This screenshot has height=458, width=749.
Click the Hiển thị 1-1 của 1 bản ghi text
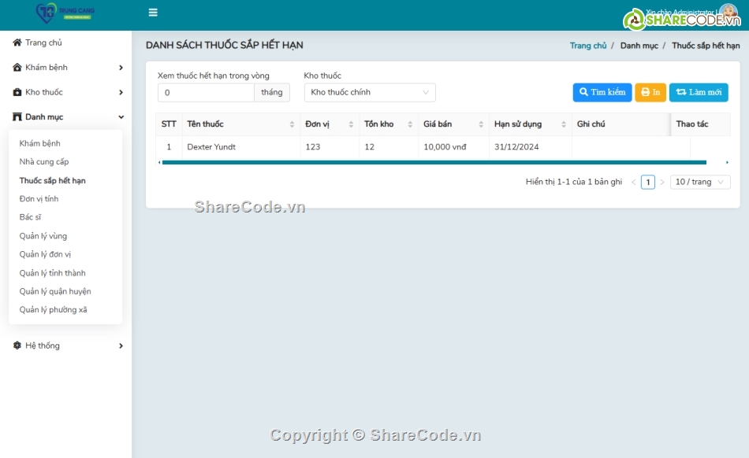tap(574, 182)
